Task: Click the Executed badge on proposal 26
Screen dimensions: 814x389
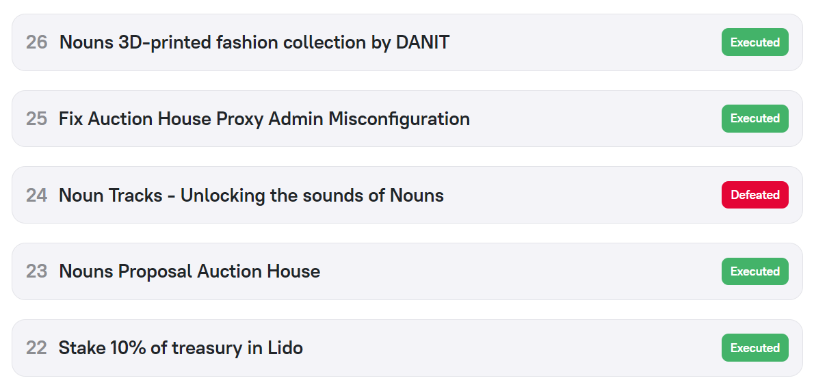Action: [754, 42]
